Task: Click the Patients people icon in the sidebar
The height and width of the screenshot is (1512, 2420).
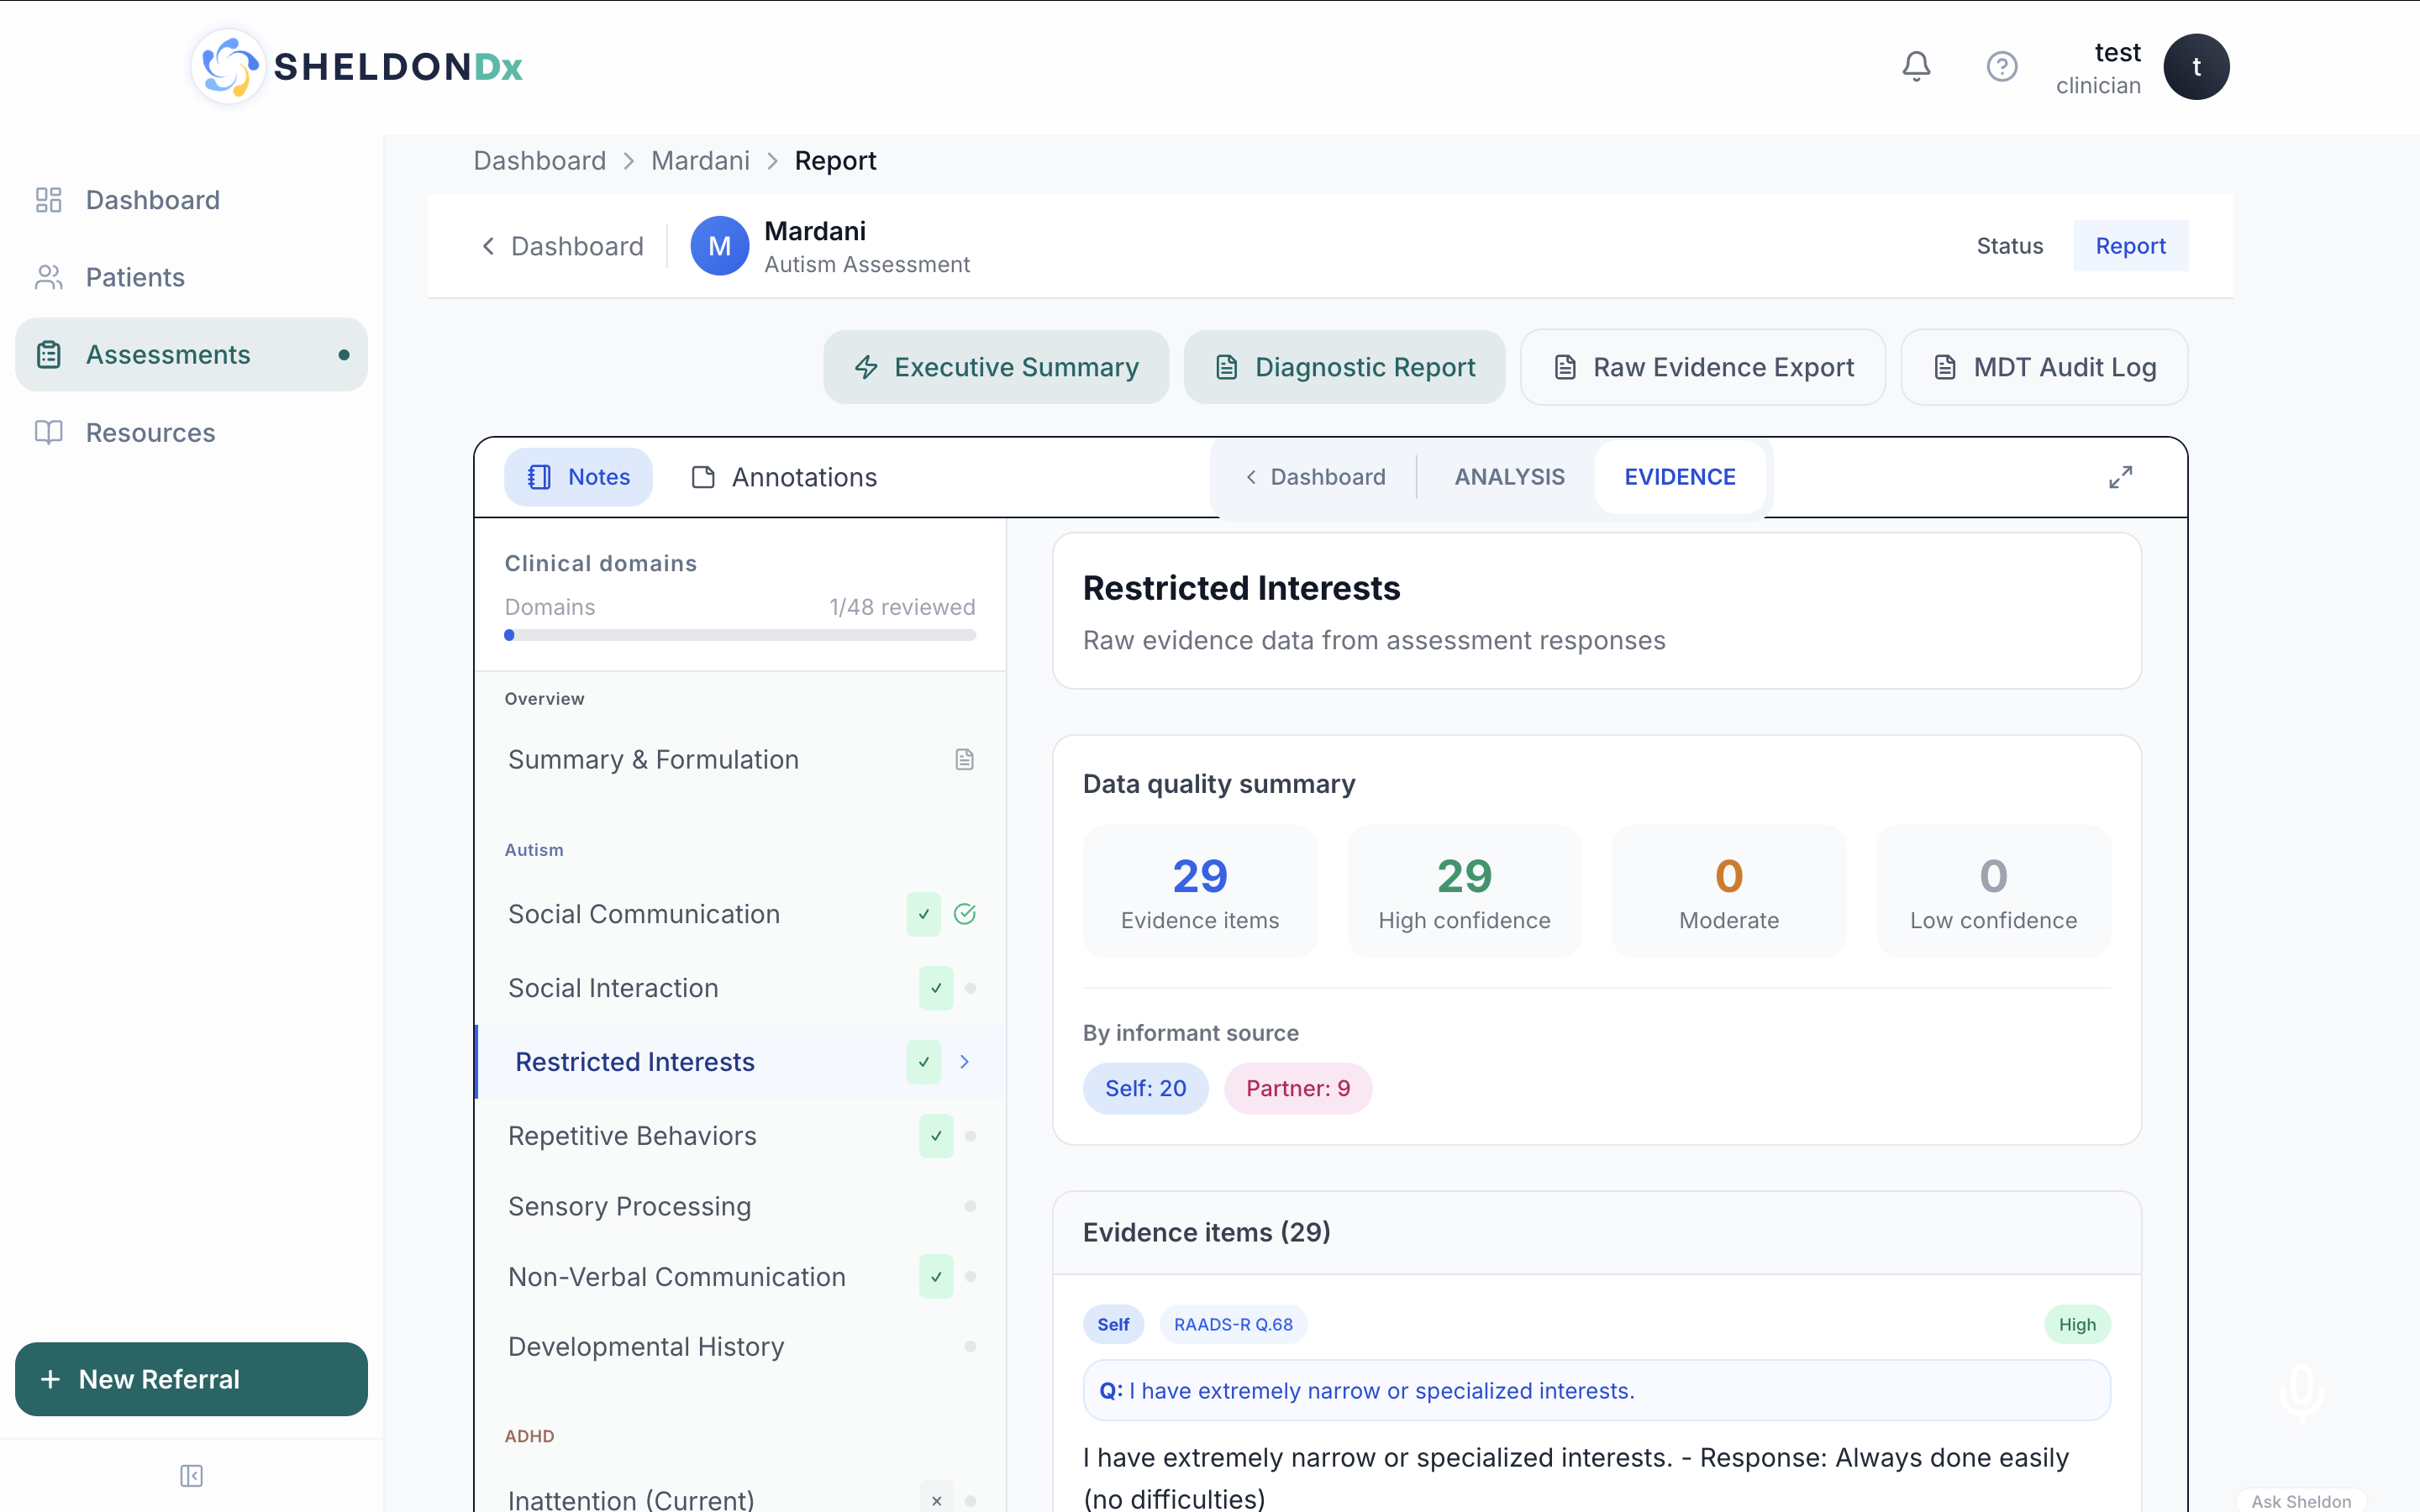Action: tap(48, 277)
